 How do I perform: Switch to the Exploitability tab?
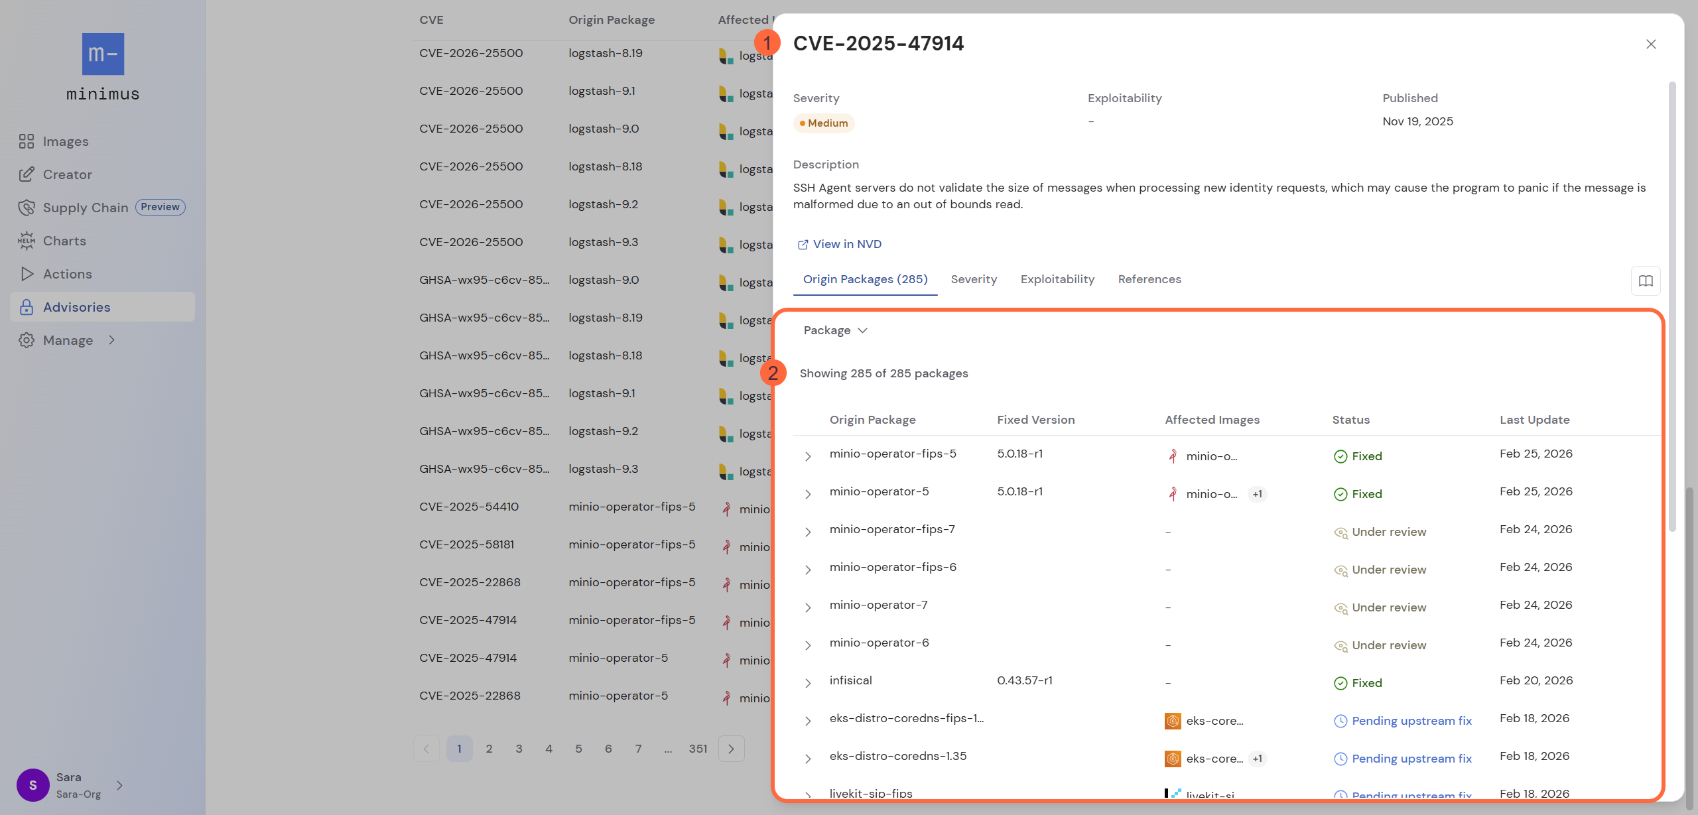[1057, 279]
